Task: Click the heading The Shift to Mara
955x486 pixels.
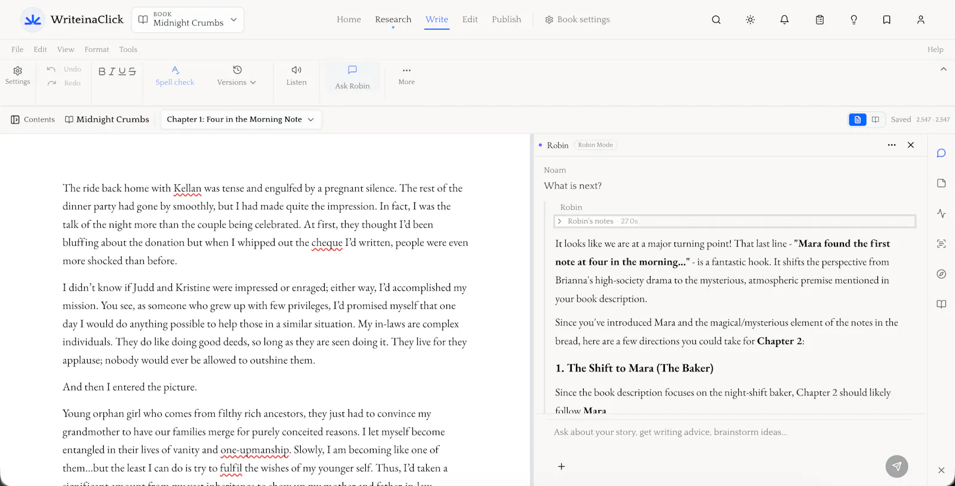Action: 634,369
